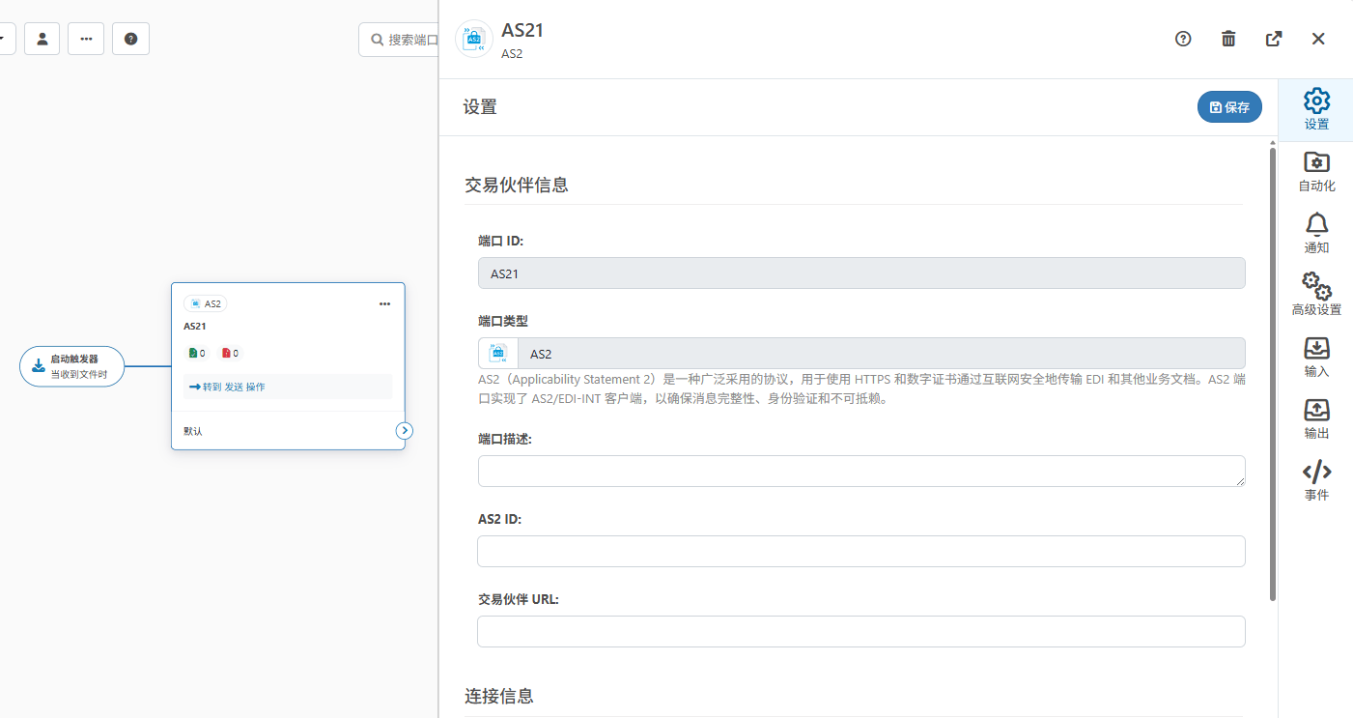Click the 交易伙伴 URL: field label
This screenshot has width=1353, height=718.
point(519,599)
